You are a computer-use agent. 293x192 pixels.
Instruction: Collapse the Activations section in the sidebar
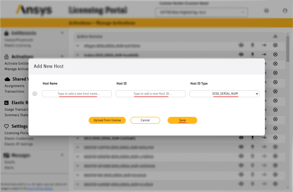[x=62, y=57]
